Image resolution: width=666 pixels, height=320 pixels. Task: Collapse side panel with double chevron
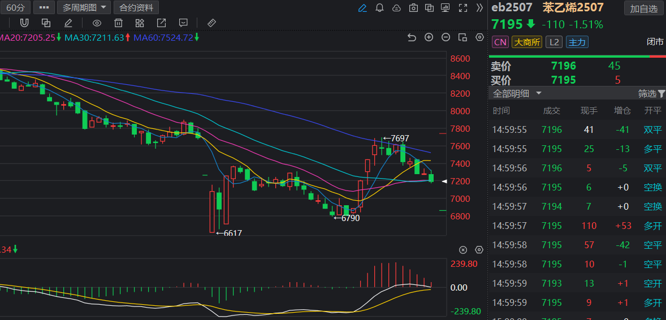479,8
